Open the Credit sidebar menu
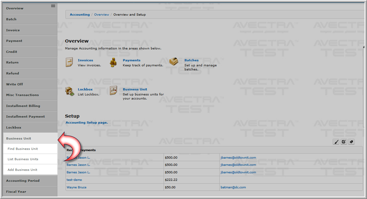The width and height of the screenshot is (367, 199). click(x=30, y=52)
